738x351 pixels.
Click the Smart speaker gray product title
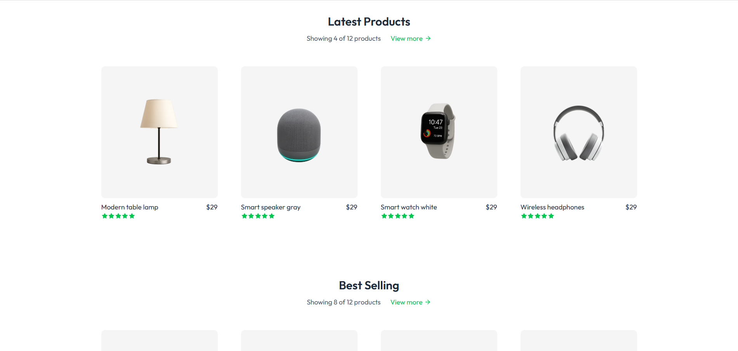(x=271, y=207)
